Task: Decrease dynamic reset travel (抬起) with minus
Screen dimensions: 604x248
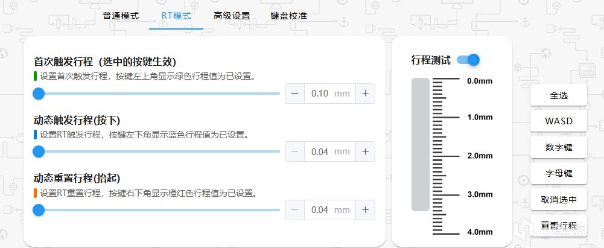Action: click(294, 210)
